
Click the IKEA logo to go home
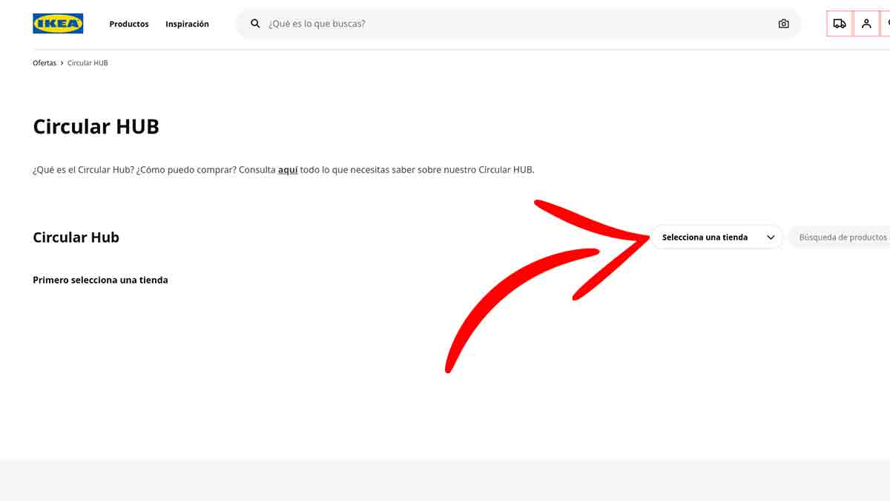pos(58,24)
